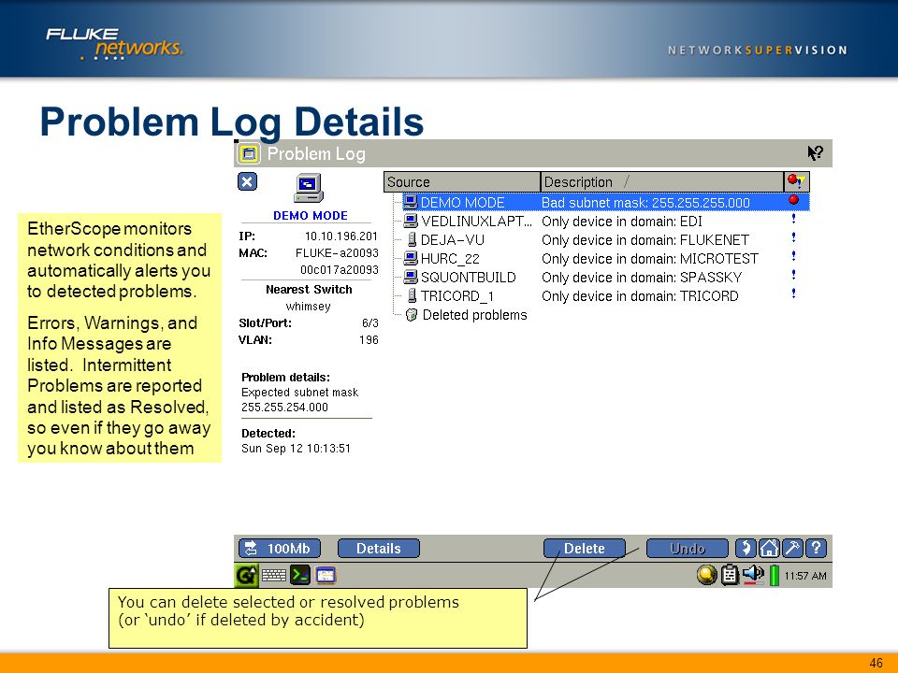Click the Slot/Port value 6/3
The height and width of the screenshot is (673, 898).
coord(370,322)
